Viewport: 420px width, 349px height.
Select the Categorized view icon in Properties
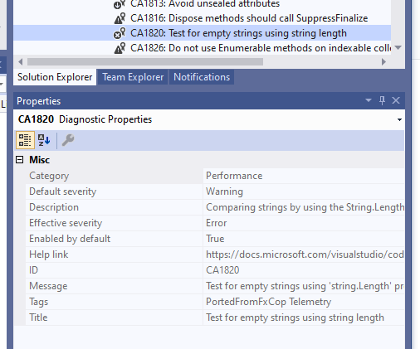(25, 140)
